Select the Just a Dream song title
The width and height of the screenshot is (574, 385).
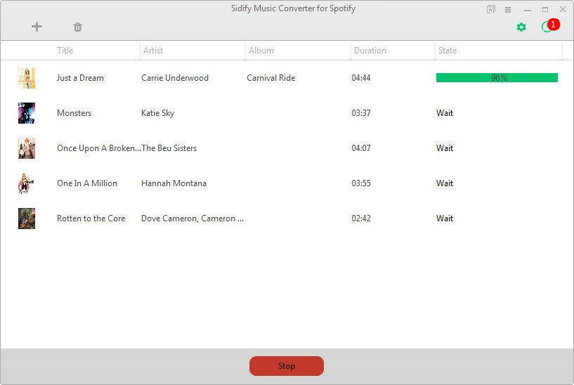pos(80,78)
